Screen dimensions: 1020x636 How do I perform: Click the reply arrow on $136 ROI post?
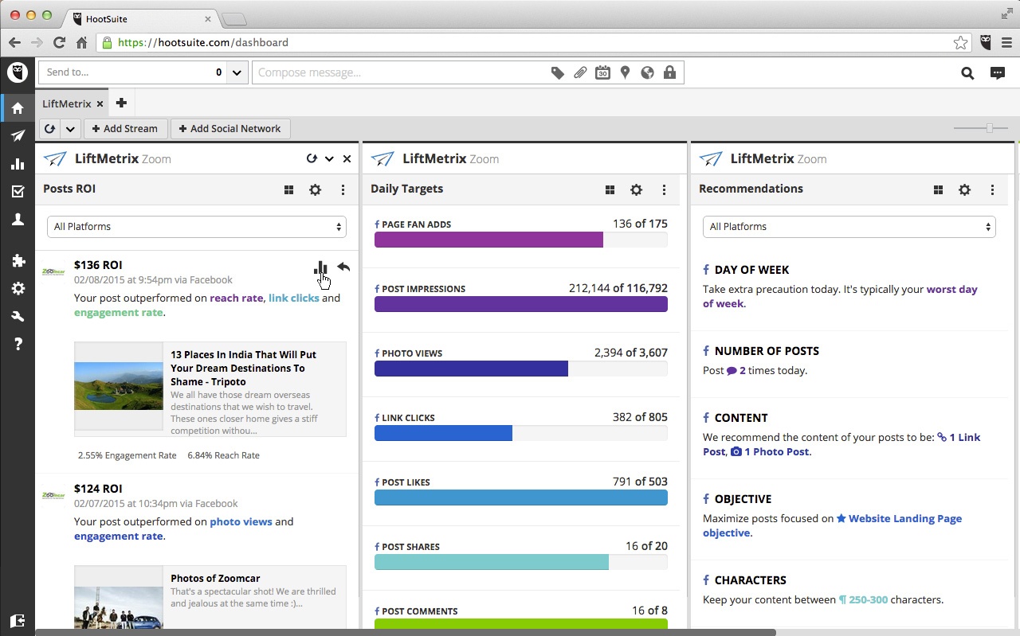point(343,267)
